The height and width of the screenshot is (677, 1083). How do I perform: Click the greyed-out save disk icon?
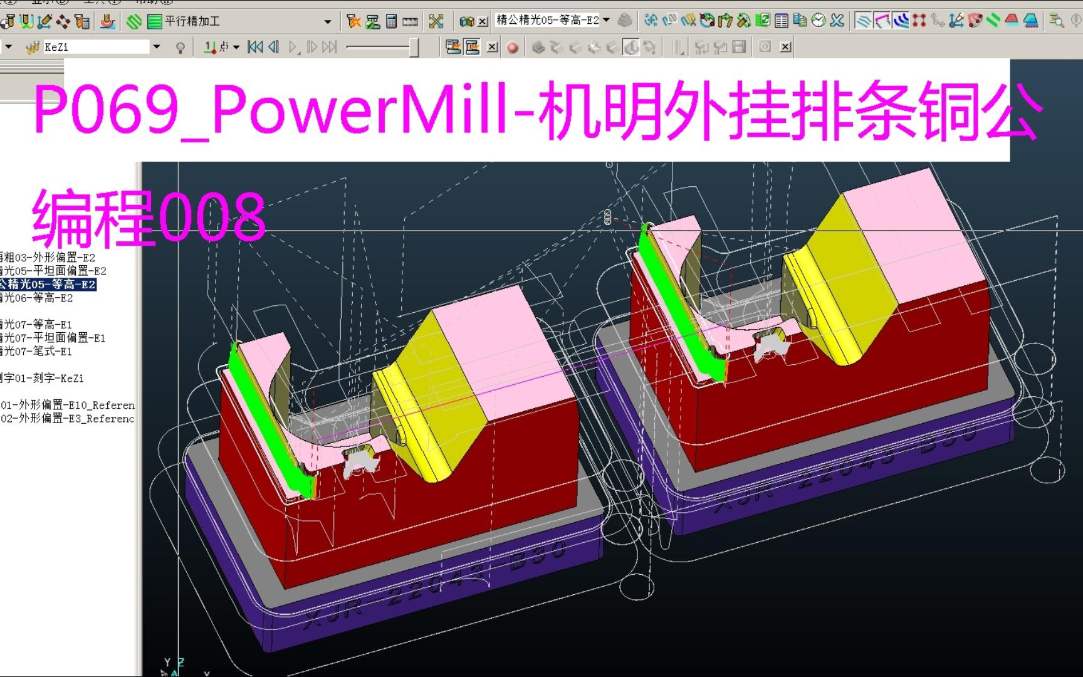tap(739, 46)
